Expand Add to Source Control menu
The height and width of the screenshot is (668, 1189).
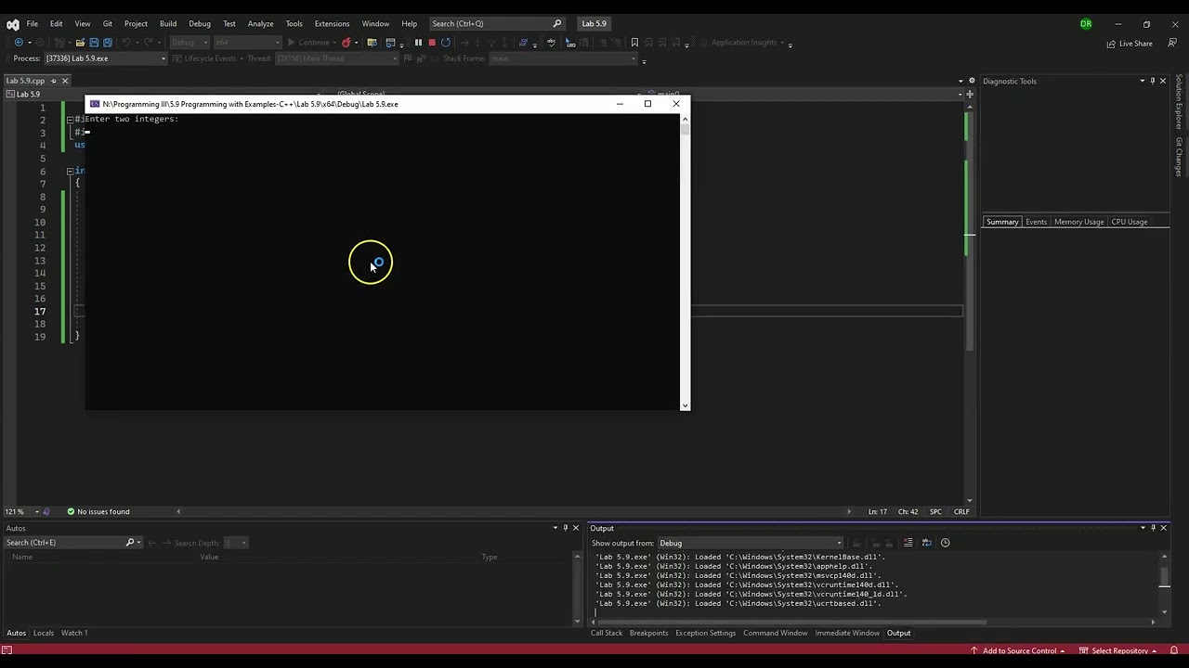pos(1017,650)
